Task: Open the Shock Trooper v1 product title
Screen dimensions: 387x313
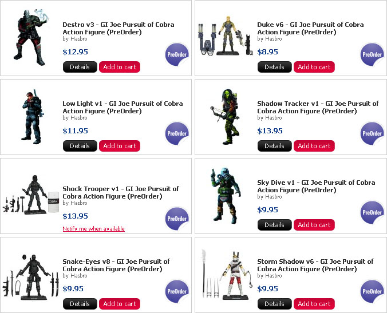Action: 121,192
